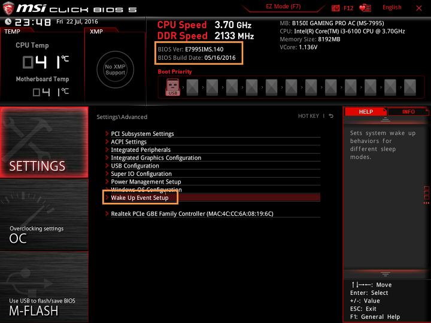The image size is (431, 323).
Task: Click the TEMP panel tab
Action: pos(13,32)
